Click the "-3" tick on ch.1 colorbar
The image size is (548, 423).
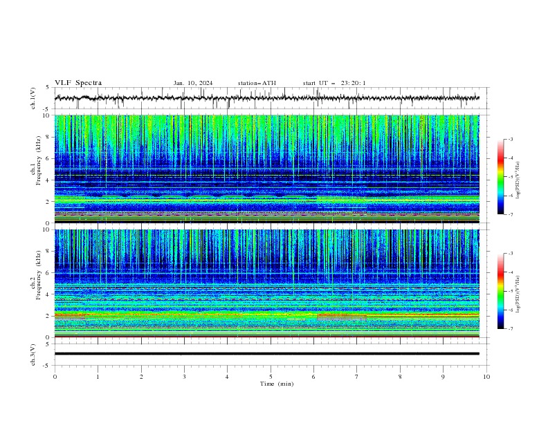(510, 140)
